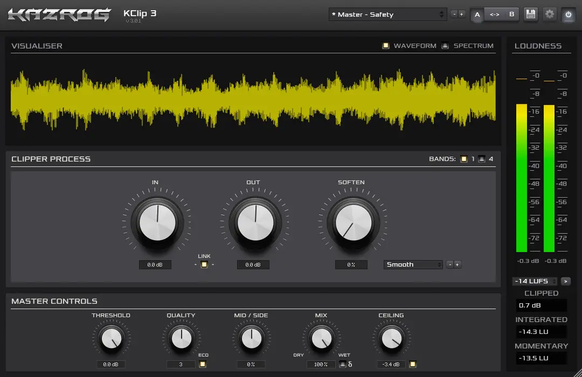This screenshot has width=582, height=377.
Task: Click the IN gain knob
Action: point(157,222)
